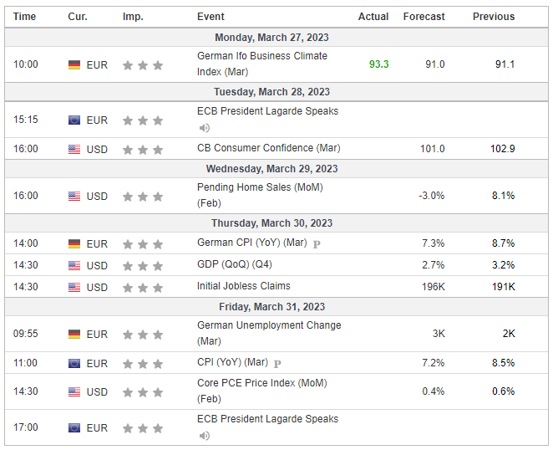Click preliminary P icon beside German CPI

click(317, 244)
